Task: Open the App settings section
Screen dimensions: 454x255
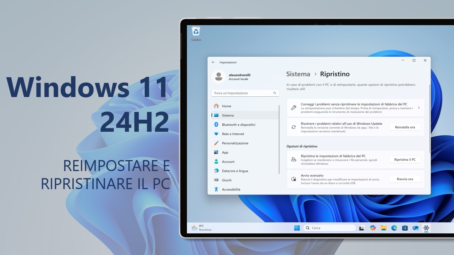Action: click(245, 152)
